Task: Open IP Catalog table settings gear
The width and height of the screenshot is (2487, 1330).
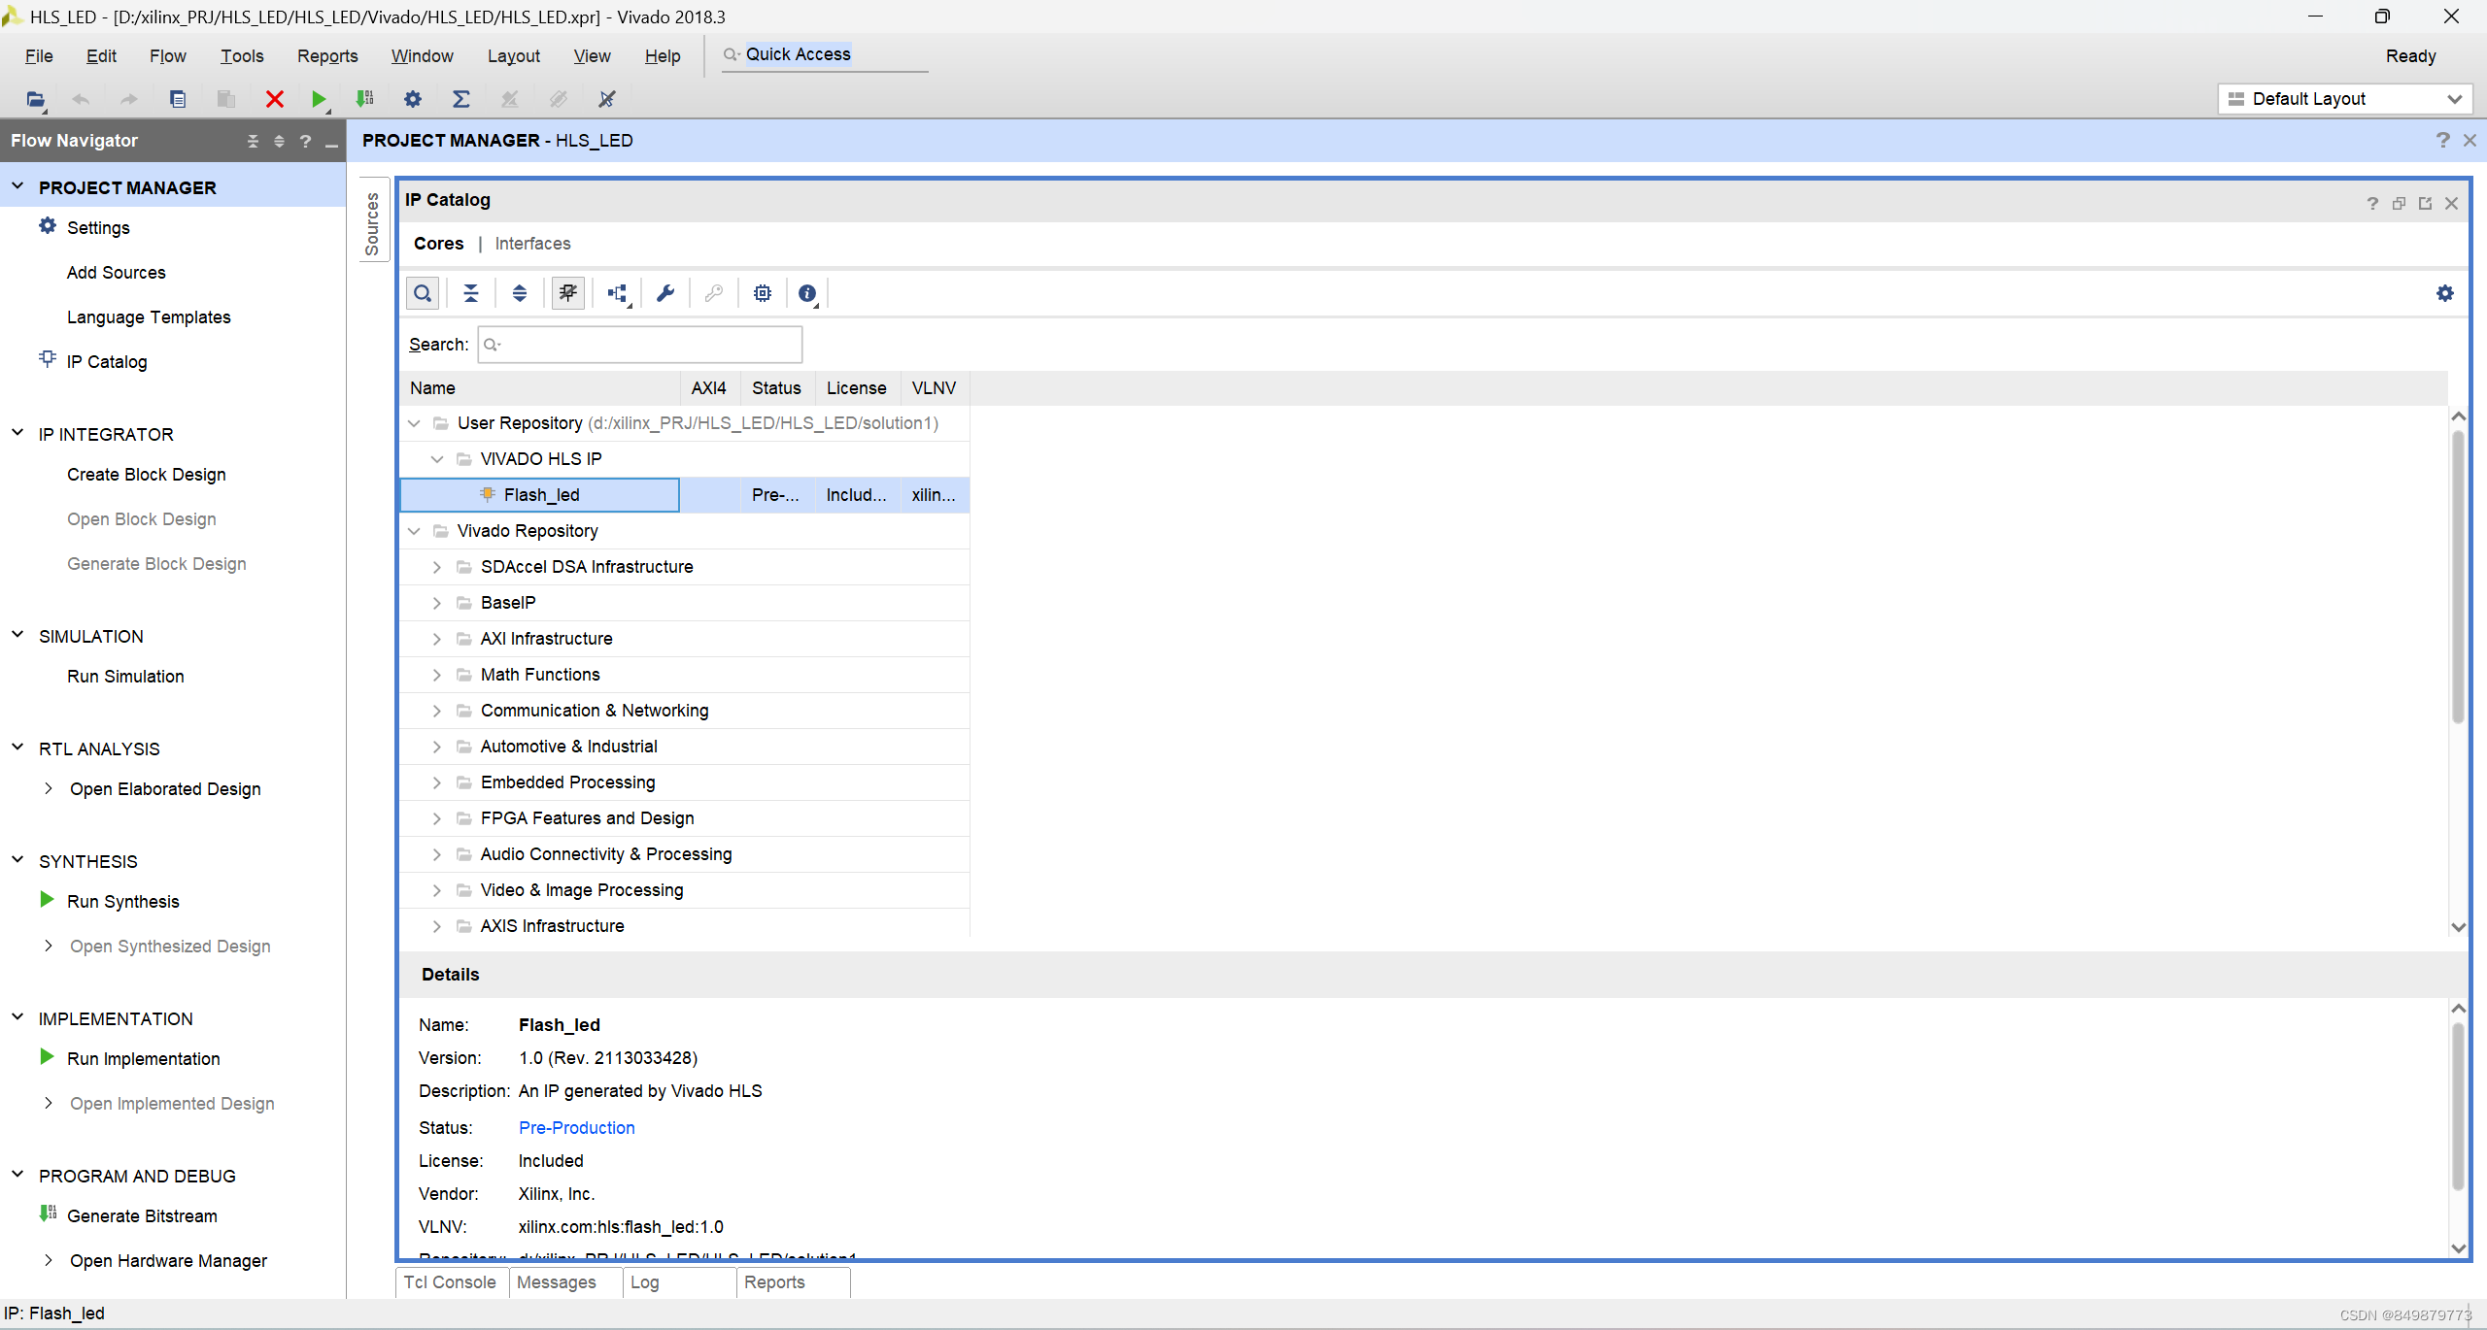Action: coord(2445,293)
